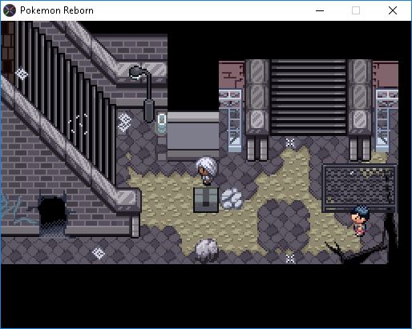Click the maximize button in the title bar

point(356,10)
